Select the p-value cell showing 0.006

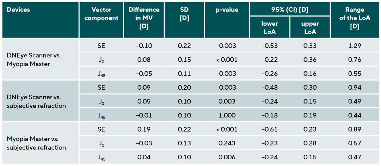pos(227,157)
